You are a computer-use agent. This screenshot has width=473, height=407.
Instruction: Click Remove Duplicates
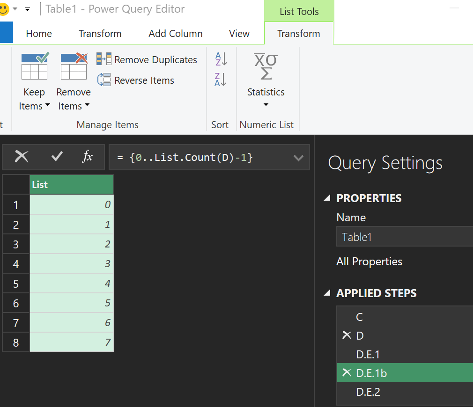pos(147,59)
